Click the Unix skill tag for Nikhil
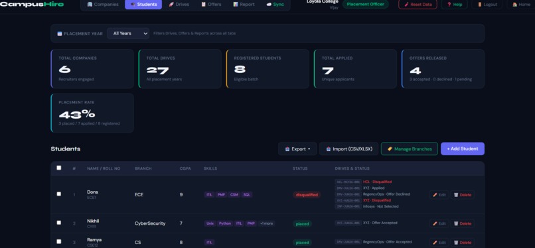535x248 pixels. 210,223
